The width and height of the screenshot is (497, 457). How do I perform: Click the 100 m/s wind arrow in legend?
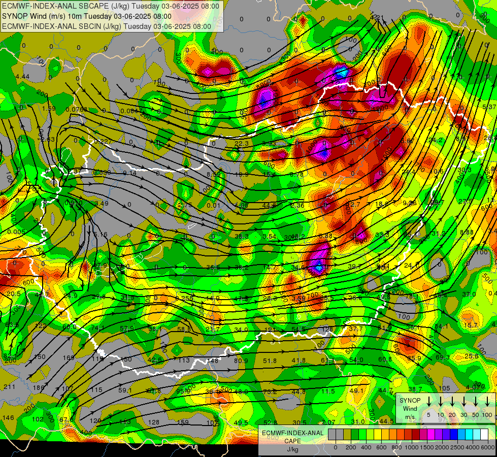487,401
